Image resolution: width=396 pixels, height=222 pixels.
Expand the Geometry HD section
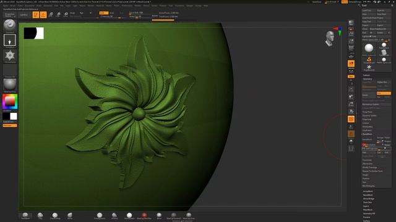coord(369,213)
